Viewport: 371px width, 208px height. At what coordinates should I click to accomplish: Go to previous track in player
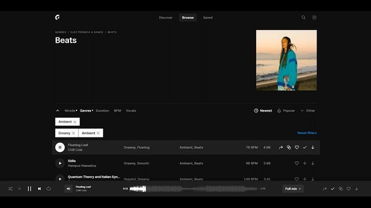(x=19, y=189)
